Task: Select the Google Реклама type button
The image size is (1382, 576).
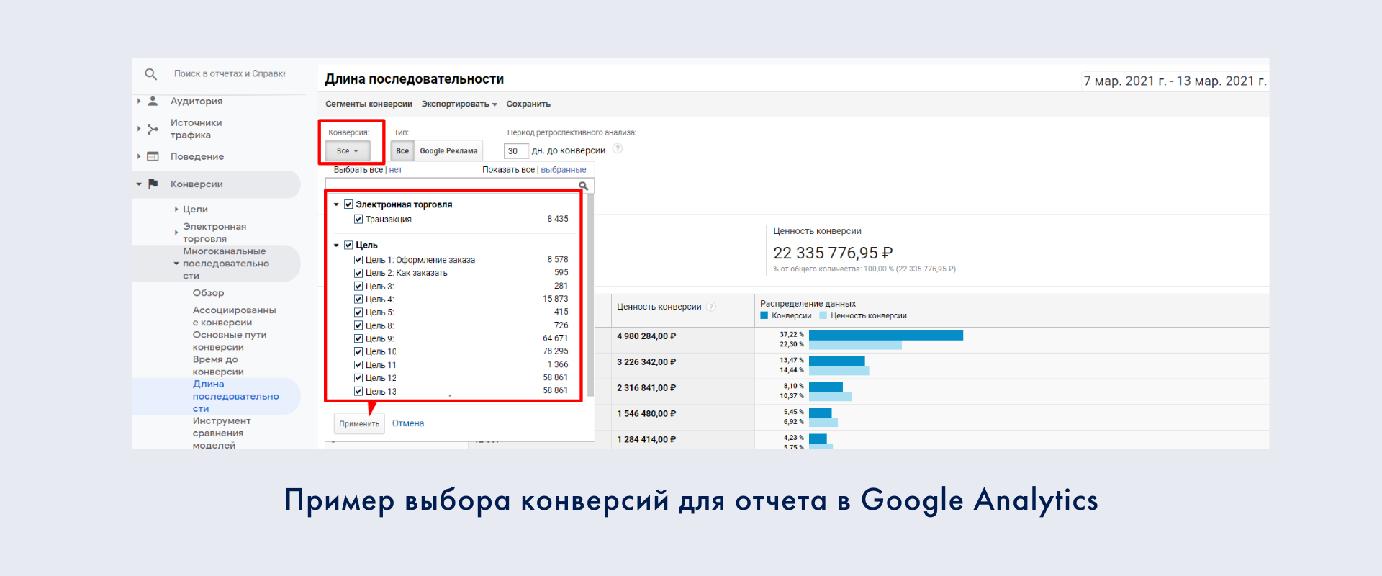Action: 448,151
